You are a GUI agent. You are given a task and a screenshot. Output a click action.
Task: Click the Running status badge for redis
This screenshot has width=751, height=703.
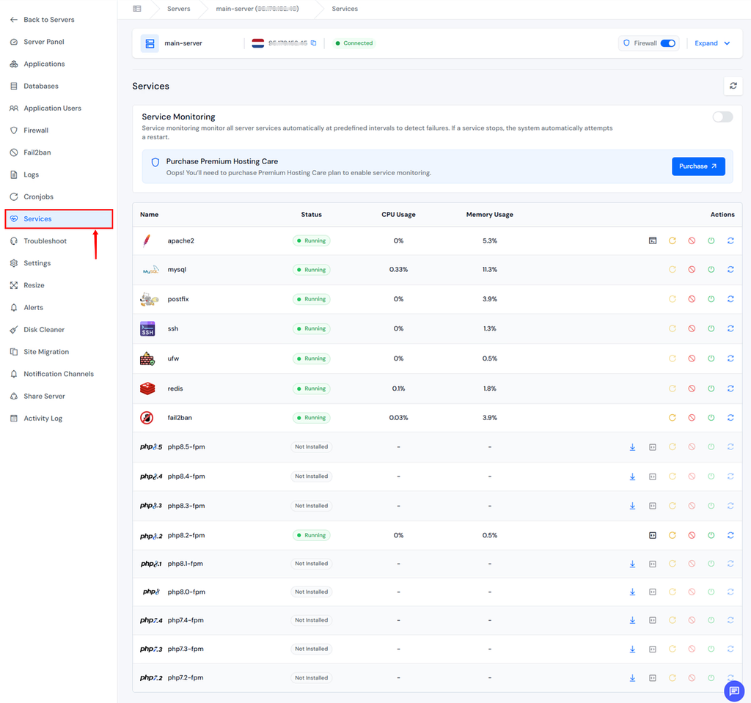(x=311, y=389)
